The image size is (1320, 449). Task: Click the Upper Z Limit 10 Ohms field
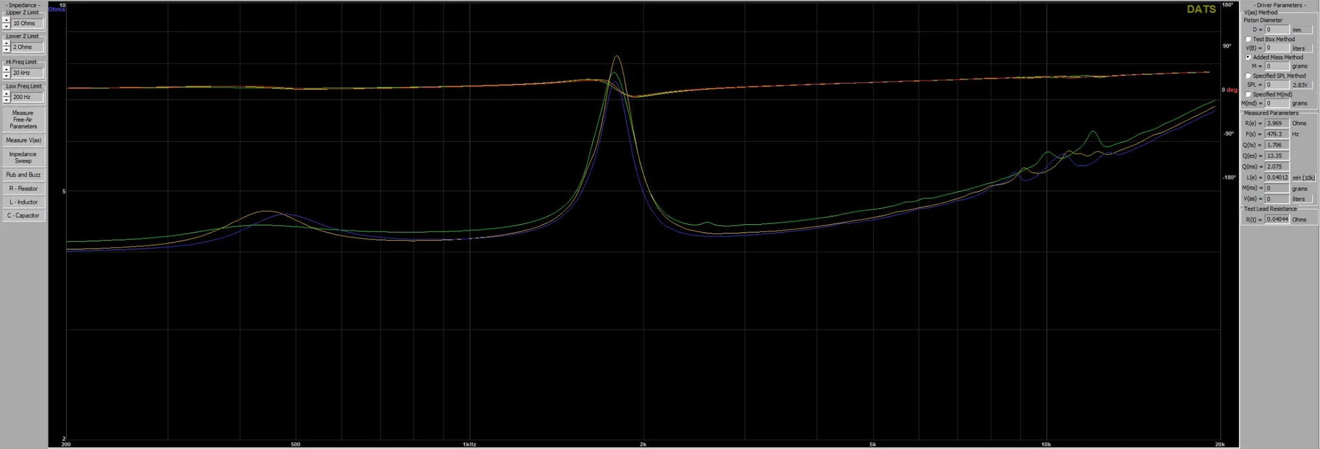[x=27, y=23]
